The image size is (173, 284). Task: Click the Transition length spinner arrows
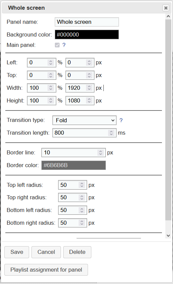tap(111, 133)
